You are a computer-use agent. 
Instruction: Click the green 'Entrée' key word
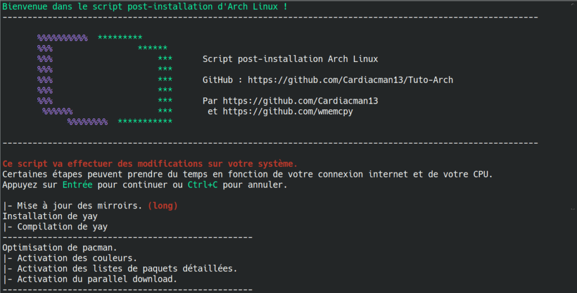[x=77, y=185]
